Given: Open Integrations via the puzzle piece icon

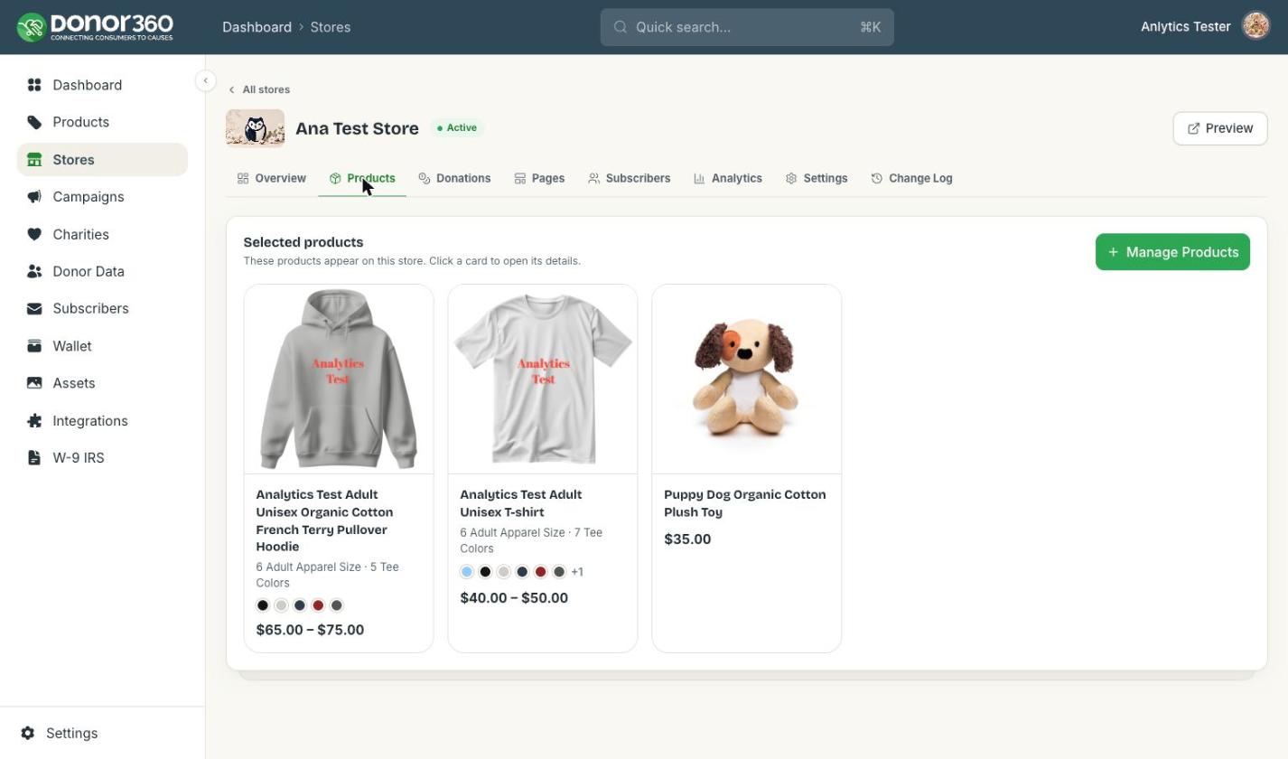Looking at the screenshot, I should click(x=34, y=421).
